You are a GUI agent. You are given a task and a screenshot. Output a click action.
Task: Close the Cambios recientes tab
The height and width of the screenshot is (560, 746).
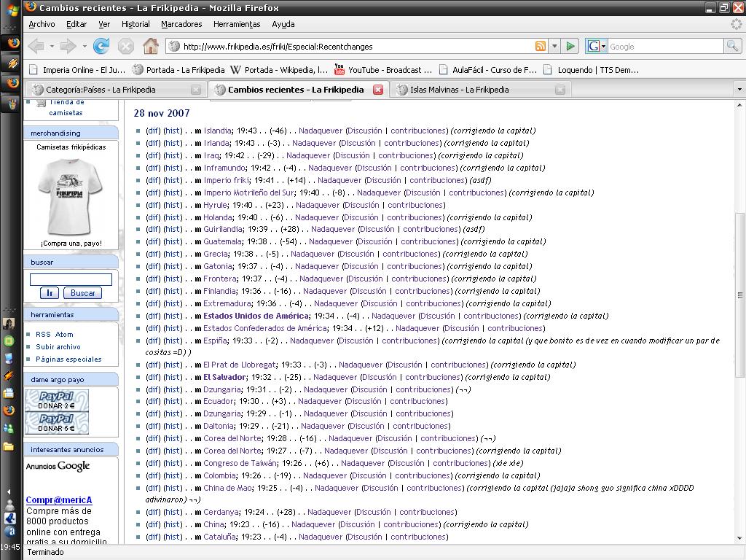click(378, 90)
